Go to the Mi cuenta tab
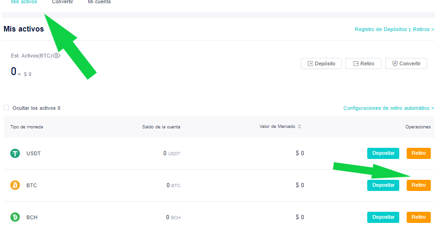 pos(99,2)
